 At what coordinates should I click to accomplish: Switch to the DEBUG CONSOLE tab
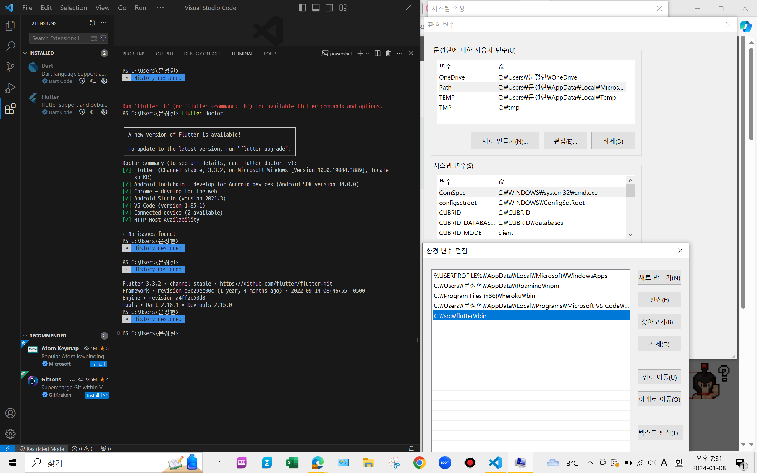pos(202,54)
